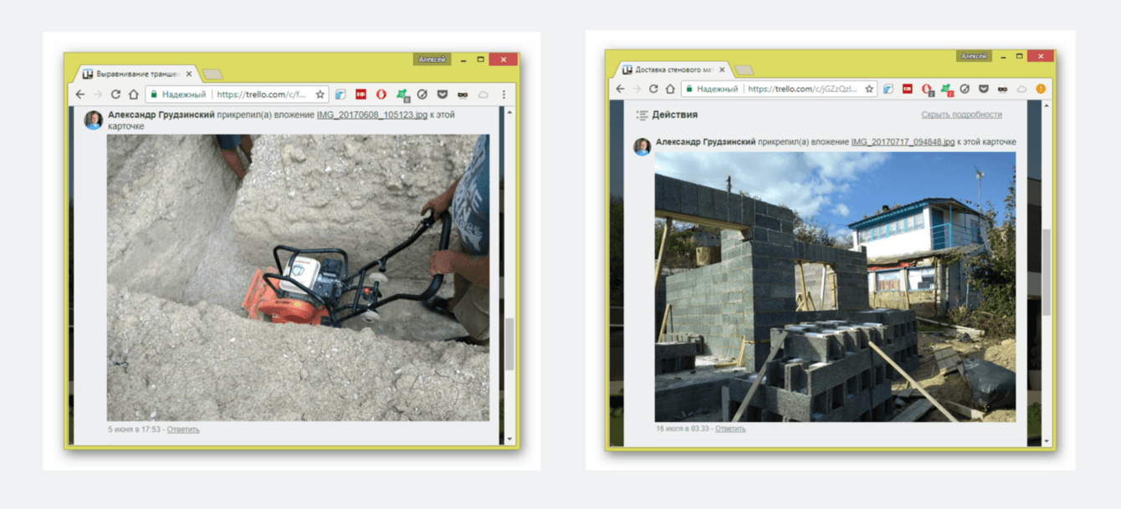Click the 'Алексей' profile button in left window
1121x509 pixels.
[433, 59]
